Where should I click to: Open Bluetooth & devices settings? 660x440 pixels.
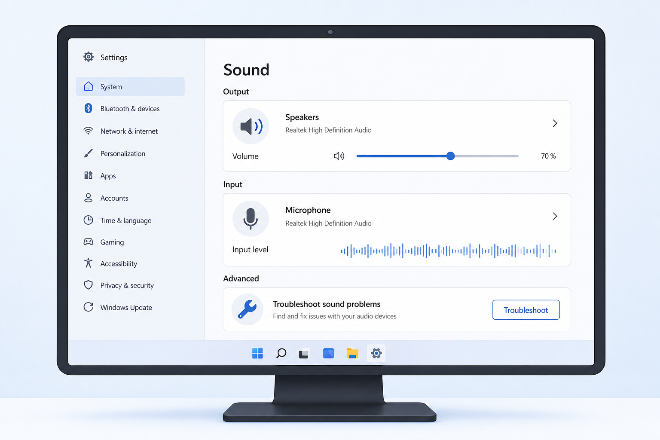(130, 109)
